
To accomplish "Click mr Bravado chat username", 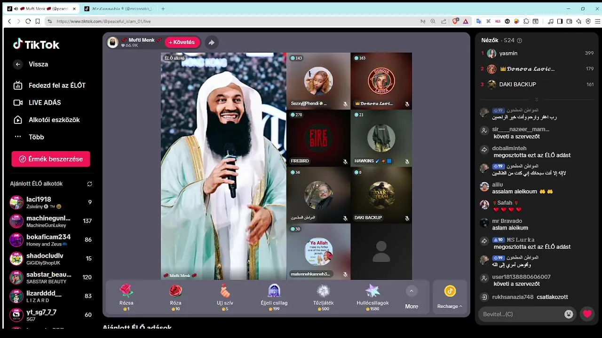I will pos(507,221).
